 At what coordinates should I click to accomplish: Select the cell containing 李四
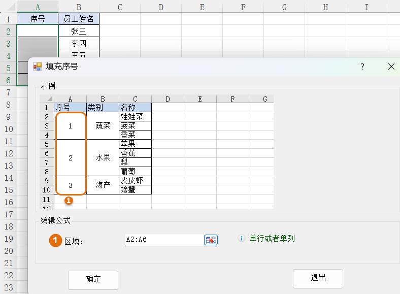(79, 44)
